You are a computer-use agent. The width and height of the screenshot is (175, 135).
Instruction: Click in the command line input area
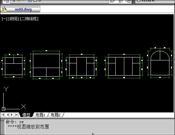click(89, 126)
